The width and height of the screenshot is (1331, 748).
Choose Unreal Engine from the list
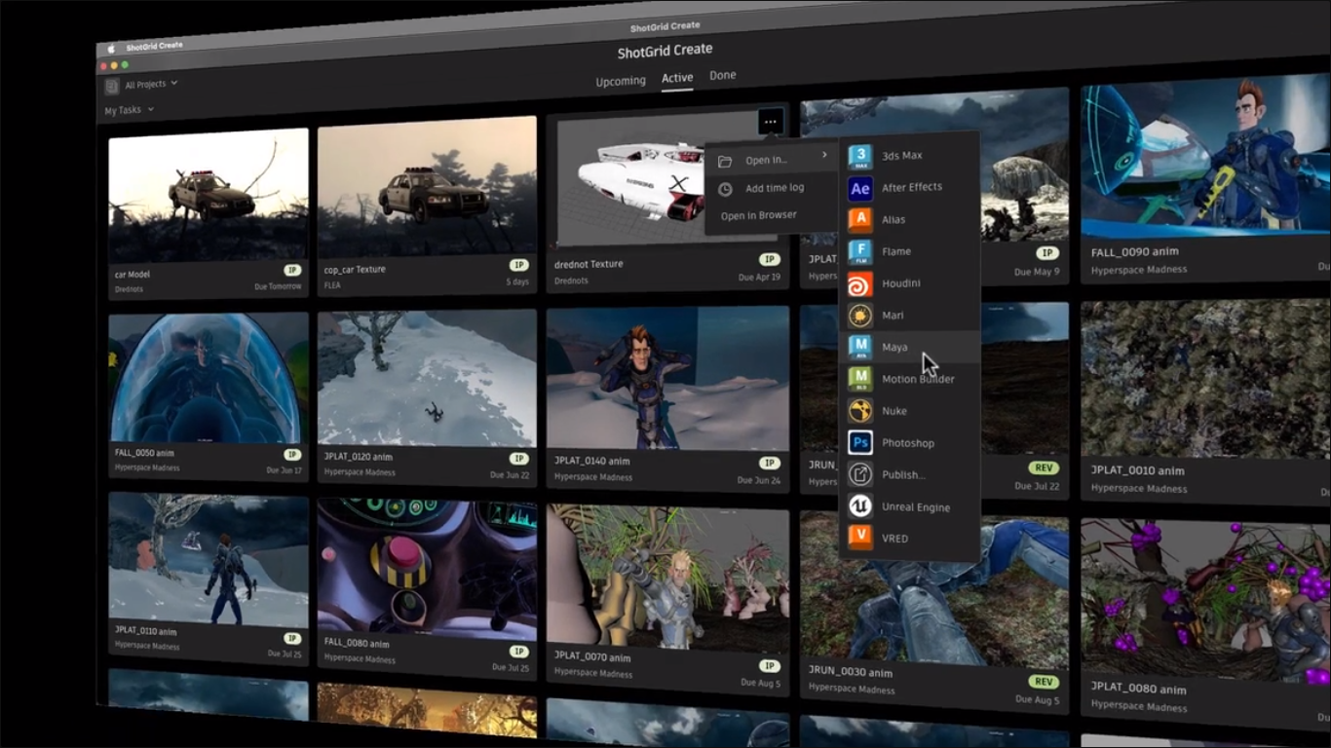click(x=909, y=506)
